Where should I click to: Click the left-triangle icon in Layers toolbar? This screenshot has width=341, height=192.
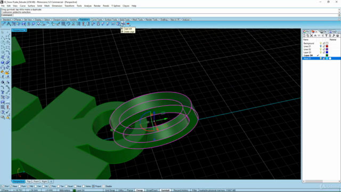point(322,36)
